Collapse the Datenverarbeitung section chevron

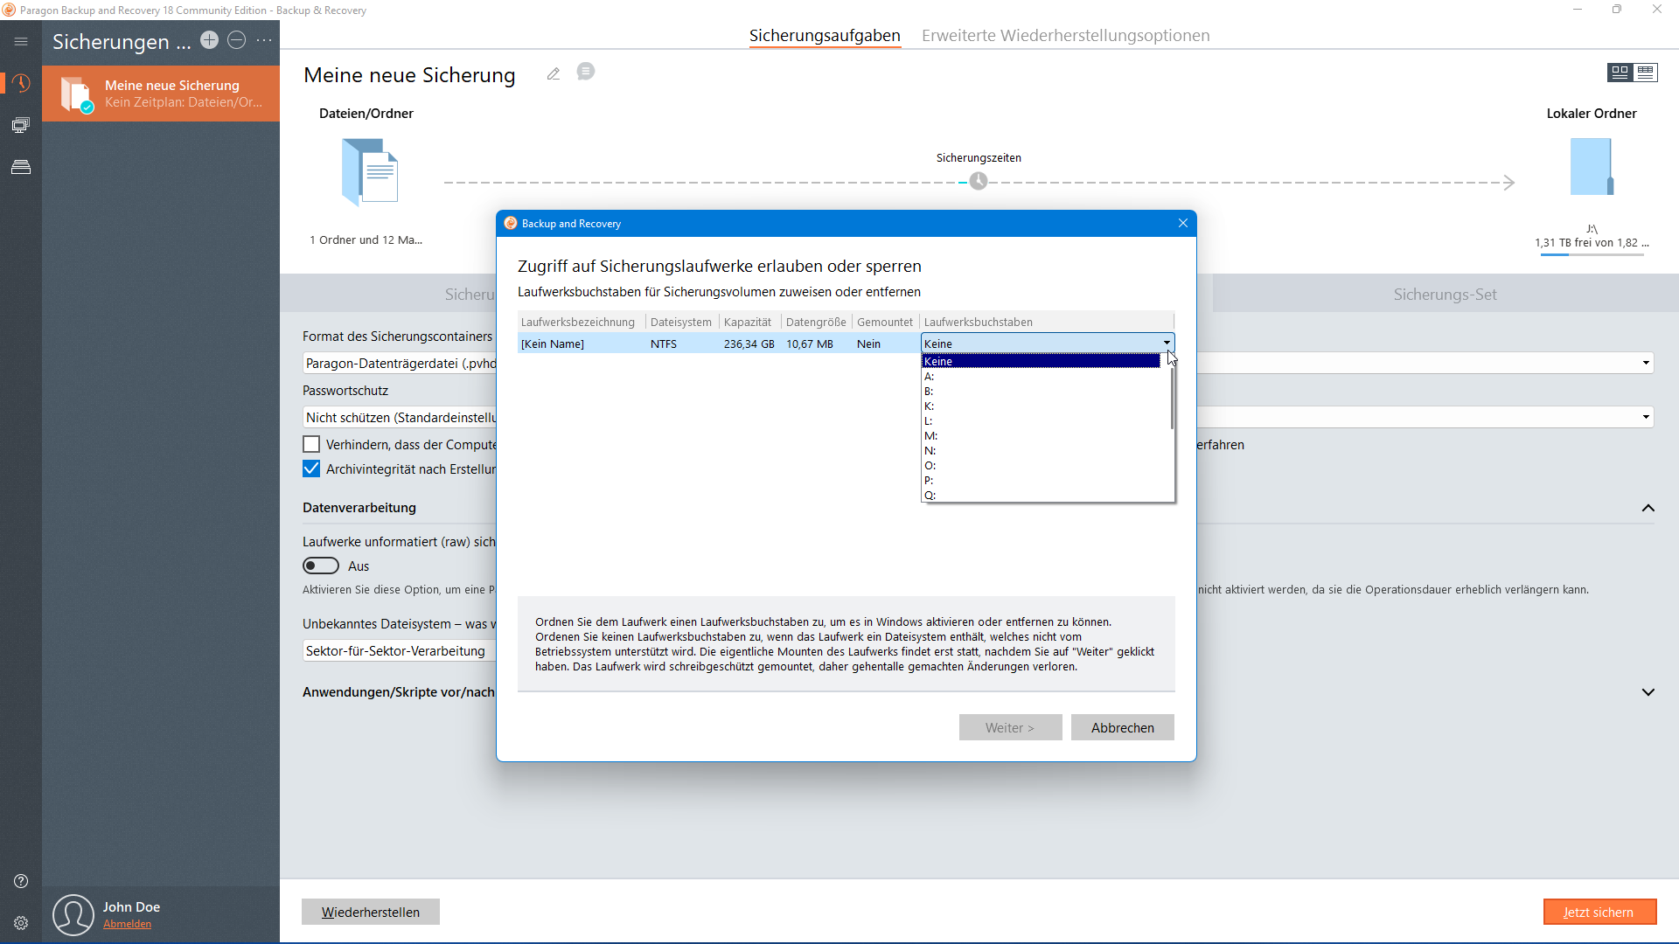tap(1648, 508)
